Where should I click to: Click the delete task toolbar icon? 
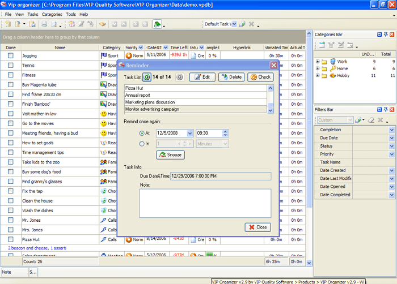(90, 24)
